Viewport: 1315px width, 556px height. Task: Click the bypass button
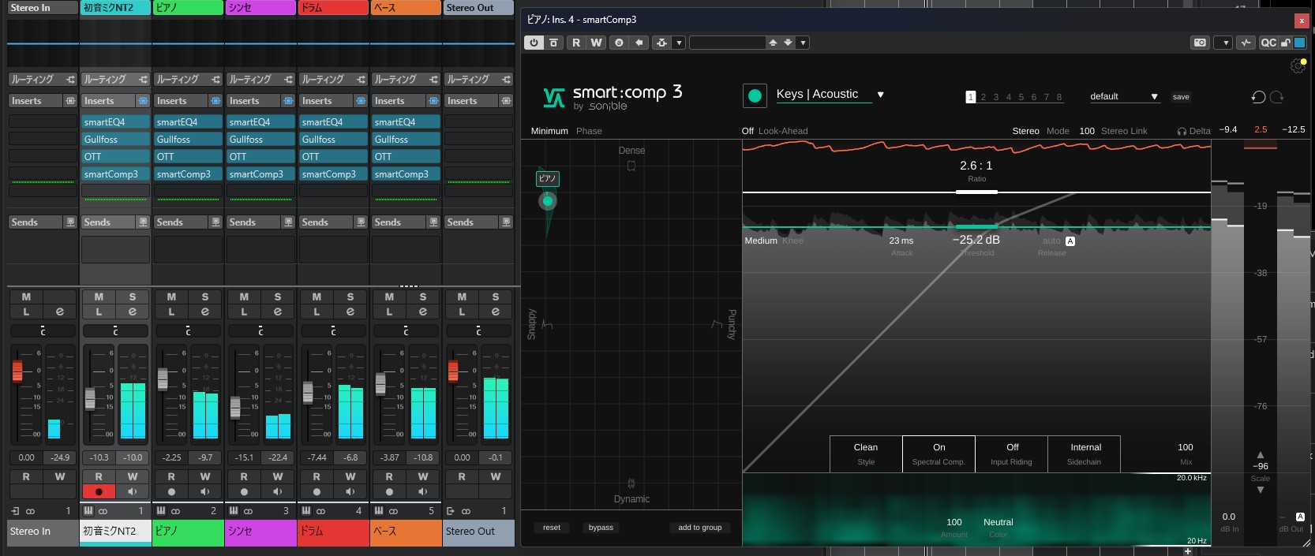tap(601, 528)
